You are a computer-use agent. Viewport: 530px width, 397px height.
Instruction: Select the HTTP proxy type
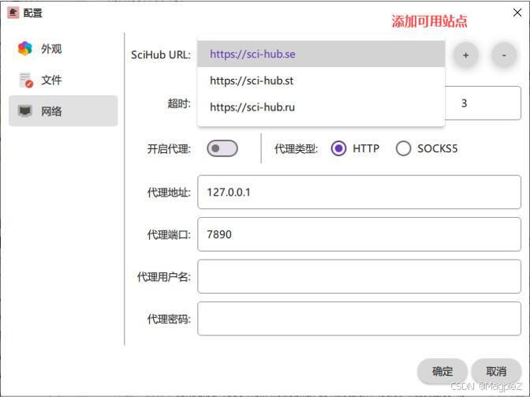[355, 148]
